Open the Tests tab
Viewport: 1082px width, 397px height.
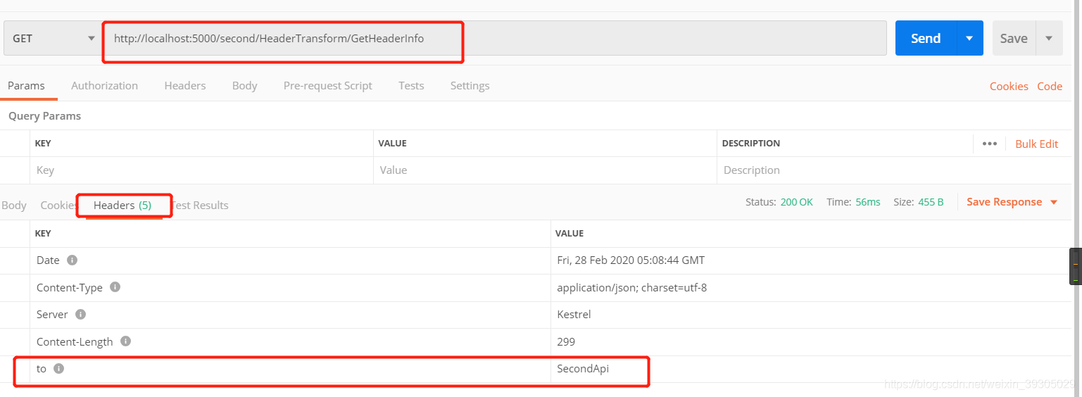[x=411, y=86]
